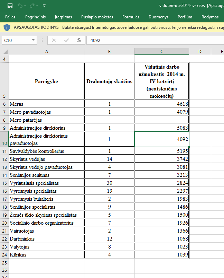Click the Insert Function fx icon
The height and width of the screenshot is (278, 224).
click(x=79, y=40)
